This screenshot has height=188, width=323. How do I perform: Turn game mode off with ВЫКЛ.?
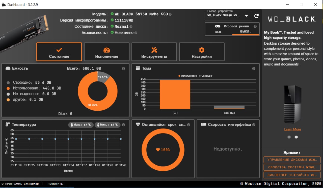coord(245,32)
